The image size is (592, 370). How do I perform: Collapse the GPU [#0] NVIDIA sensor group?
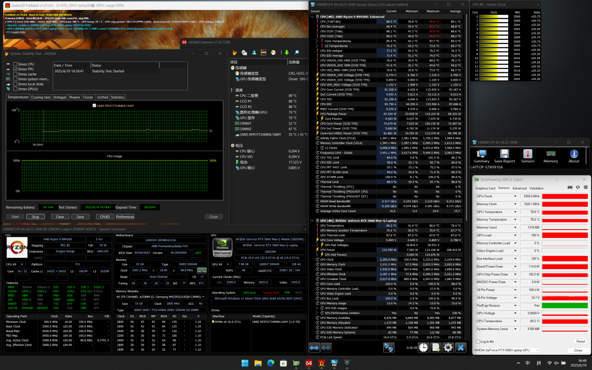tap(312, 220)
